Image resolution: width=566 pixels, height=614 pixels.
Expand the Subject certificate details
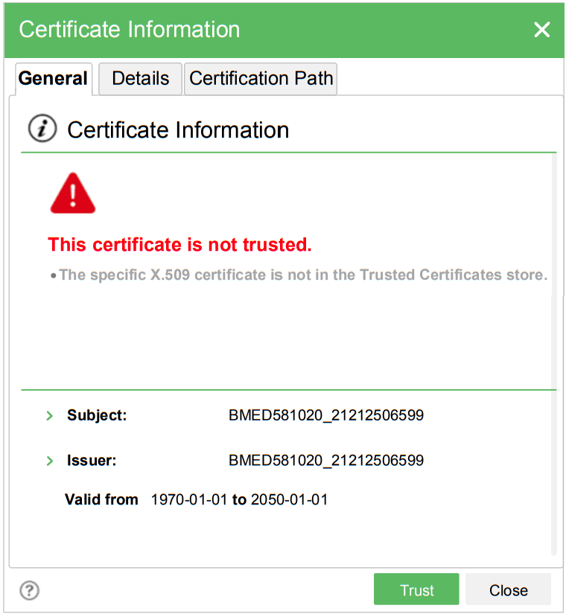coord(50,416)
